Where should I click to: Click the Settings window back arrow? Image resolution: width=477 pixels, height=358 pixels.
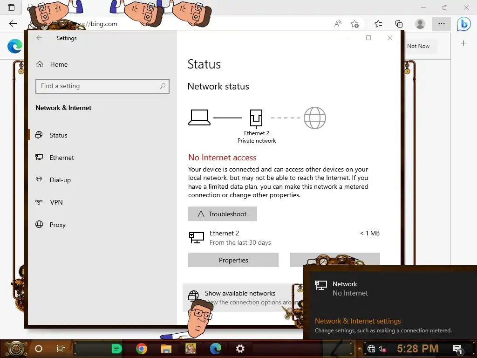click(x=39, y=38)
